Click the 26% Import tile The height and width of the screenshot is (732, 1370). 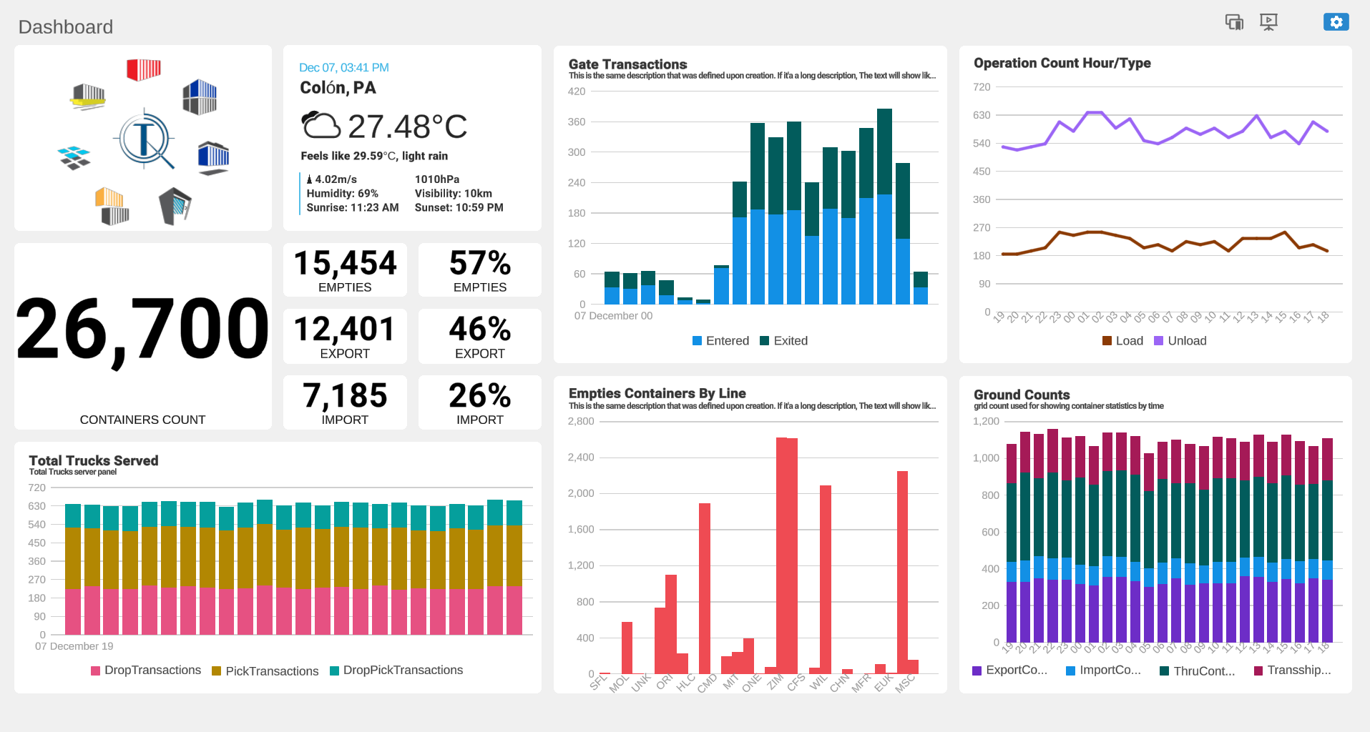(x=479, y=402)
